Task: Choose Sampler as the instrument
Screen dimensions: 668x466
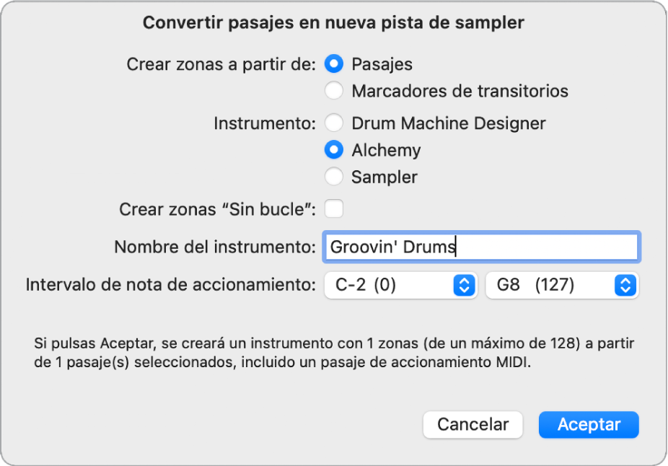Action: click(334, 177)
